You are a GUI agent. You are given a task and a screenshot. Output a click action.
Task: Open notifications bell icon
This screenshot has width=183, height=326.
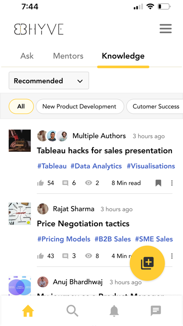pyautogui.click(x=114, y=311)
